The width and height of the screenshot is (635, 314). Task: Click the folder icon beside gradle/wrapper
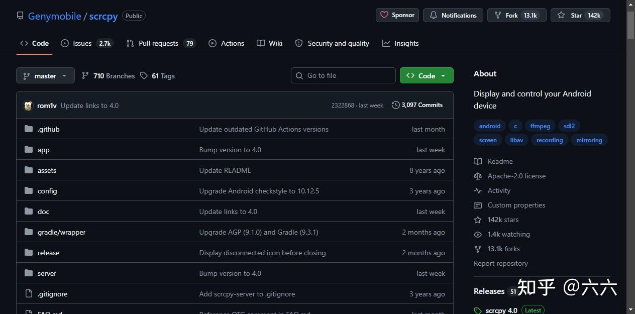click(x=29, y=232)
